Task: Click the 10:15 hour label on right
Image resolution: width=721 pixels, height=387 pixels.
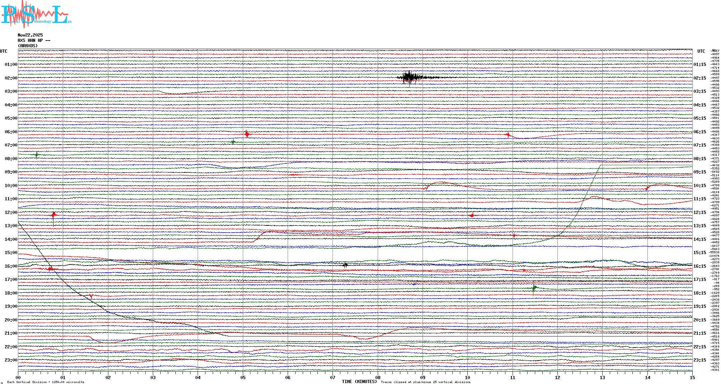Action: click(699, 186)
